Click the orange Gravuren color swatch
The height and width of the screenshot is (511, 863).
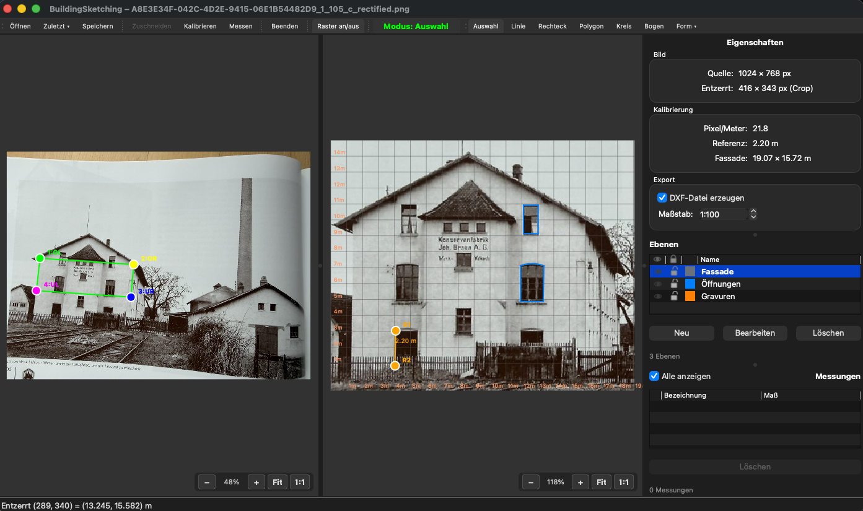click(690, 297)
